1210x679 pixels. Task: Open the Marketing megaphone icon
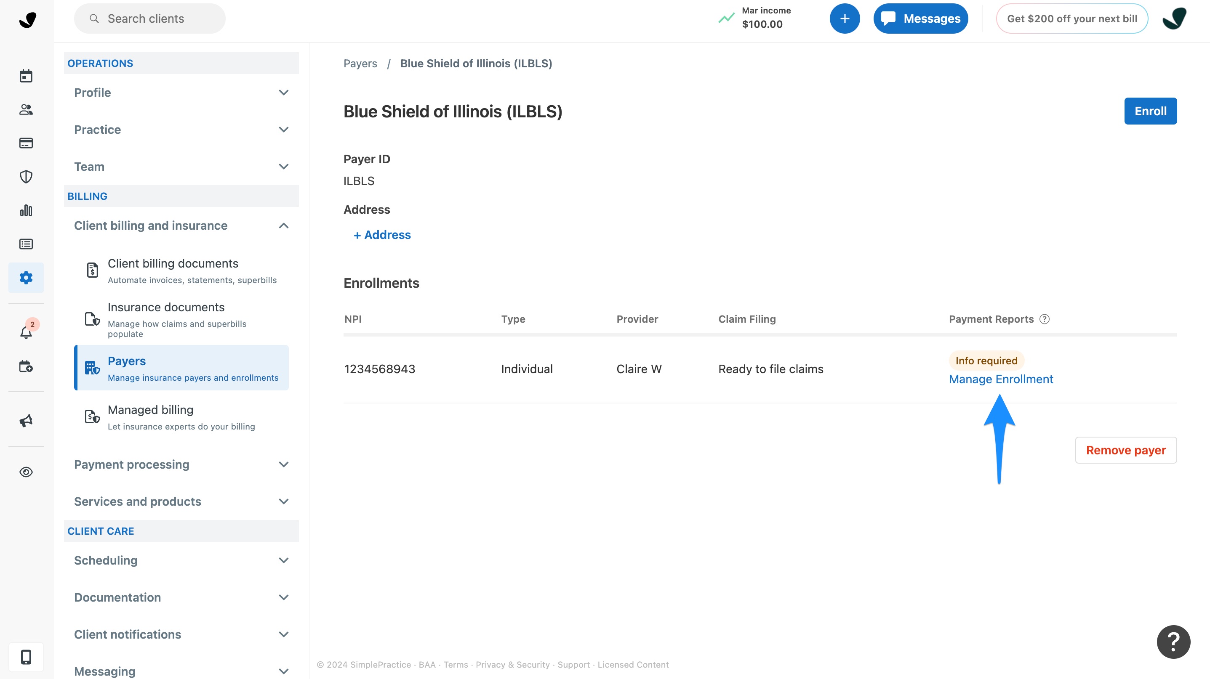tap(26, 420)
